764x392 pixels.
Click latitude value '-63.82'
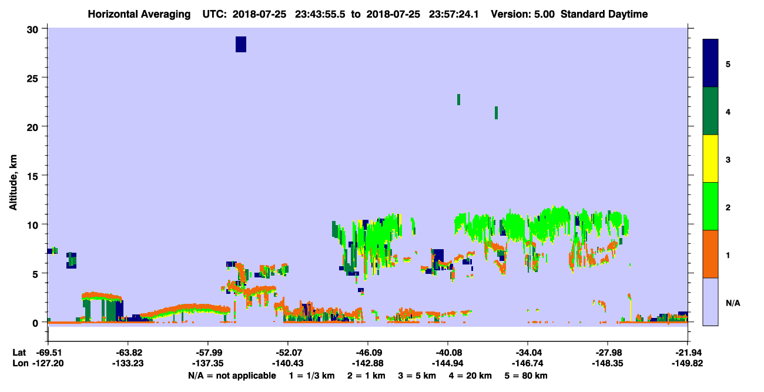click(x=128, y=353)
